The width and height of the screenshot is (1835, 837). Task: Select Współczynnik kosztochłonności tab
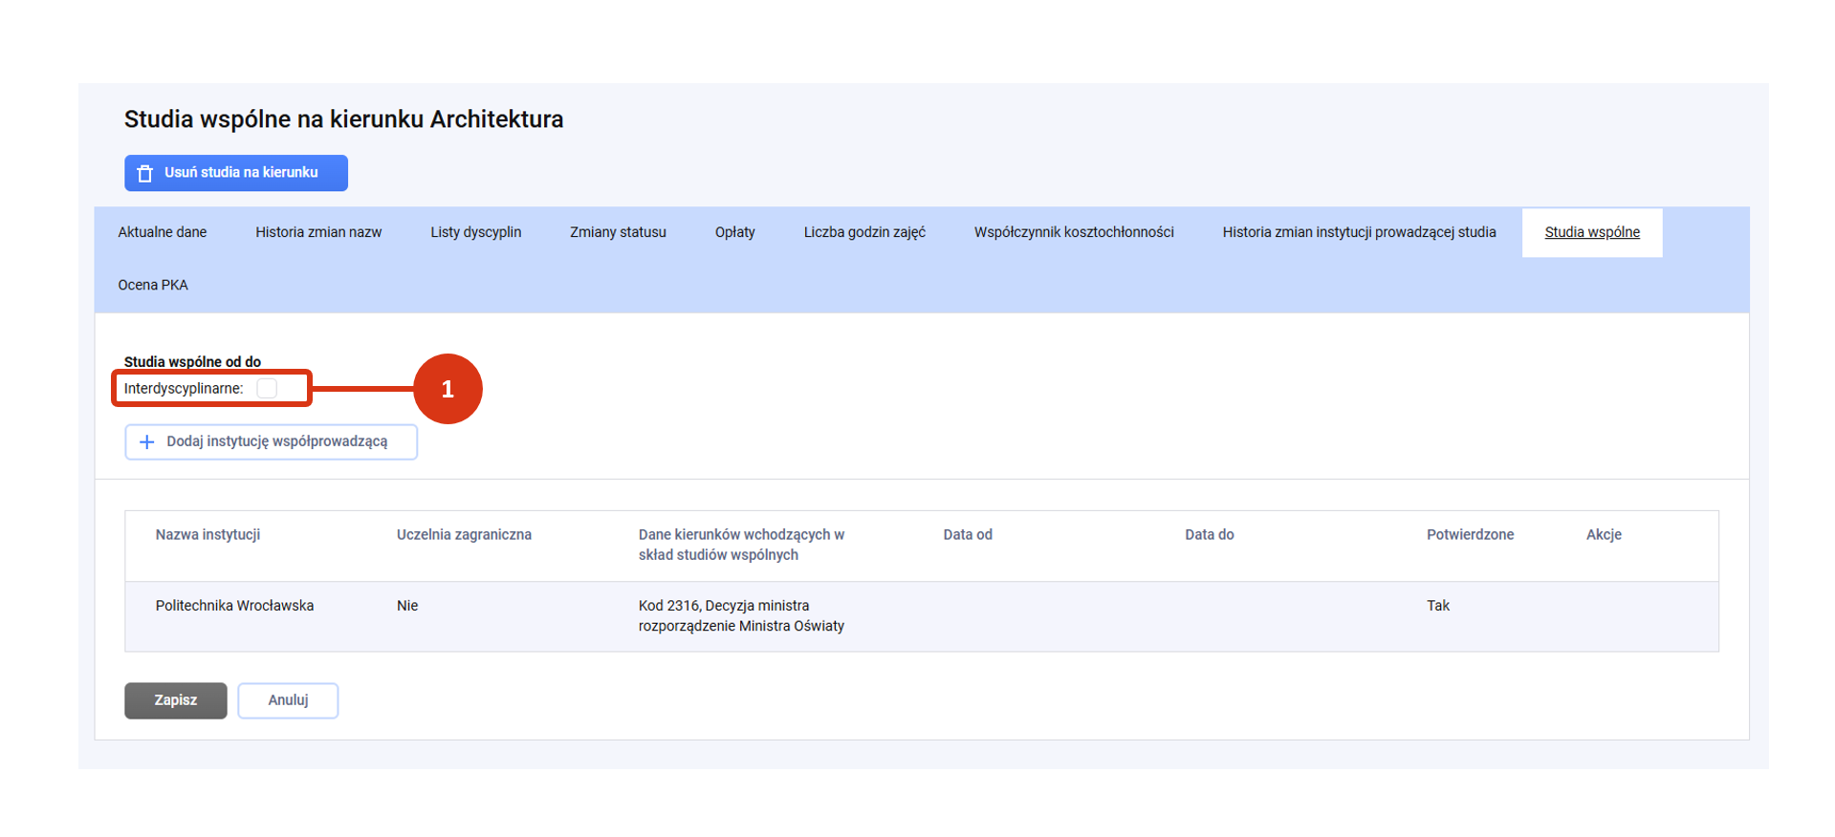click(1074, 232)
